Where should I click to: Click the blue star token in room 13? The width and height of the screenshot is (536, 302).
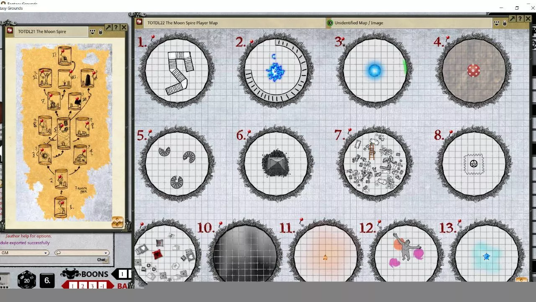486,256
